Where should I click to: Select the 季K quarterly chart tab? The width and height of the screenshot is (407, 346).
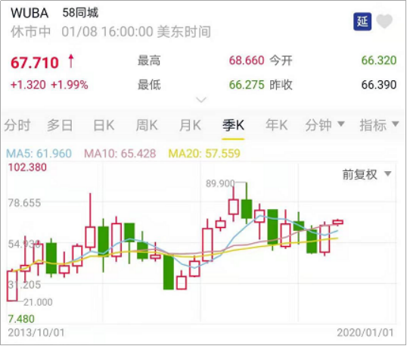pyautogui.click(x=233, y=125)
